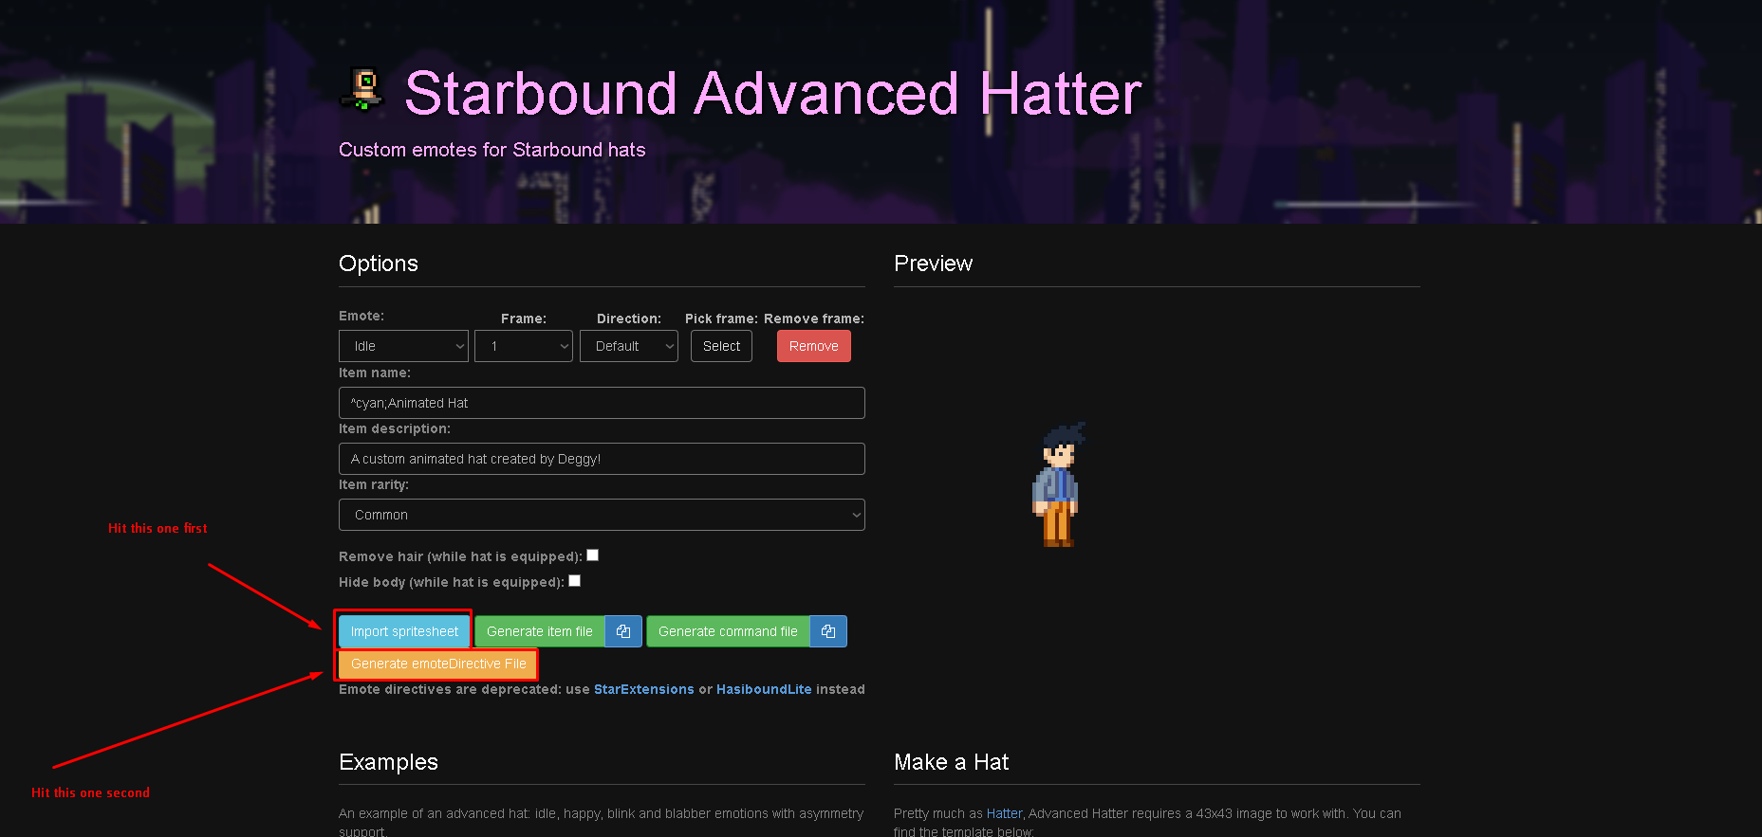Open the Item rarity dropdown
The width and height of the screenshot is (1762, 837).
602,515
